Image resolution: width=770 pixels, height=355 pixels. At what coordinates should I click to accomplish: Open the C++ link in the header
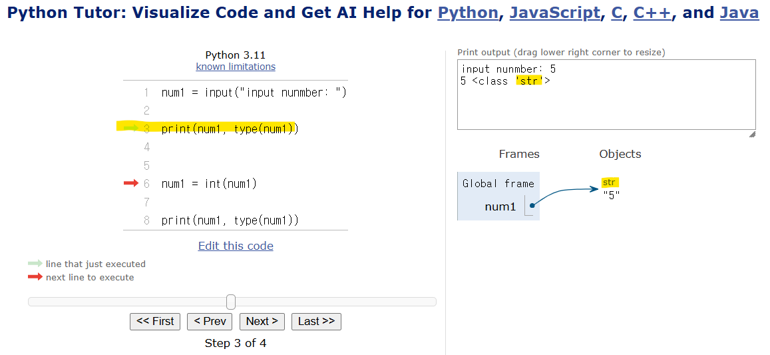pyautogui.click(x=652, y=13)
